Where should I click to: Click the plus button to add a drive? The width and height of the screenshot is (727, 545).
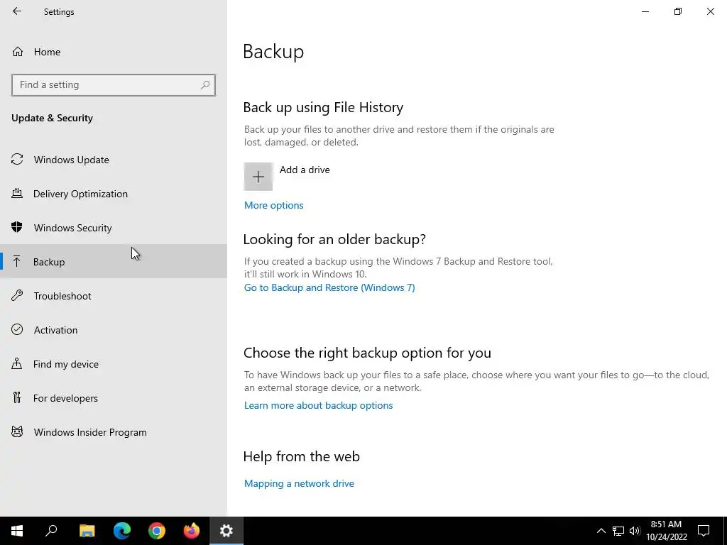pos(258,177)
